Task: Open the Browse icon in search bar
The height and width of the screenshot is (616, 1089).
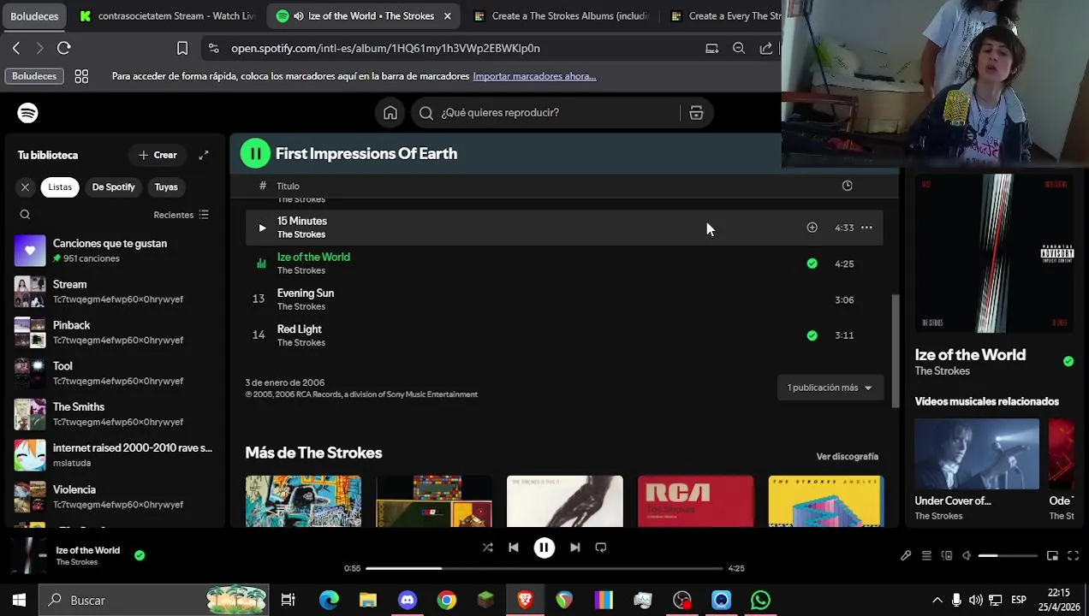Action: pos(696,113)
